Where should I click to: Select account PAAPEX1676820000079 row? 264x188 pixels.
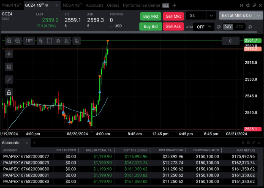click(x=129, y=163)
